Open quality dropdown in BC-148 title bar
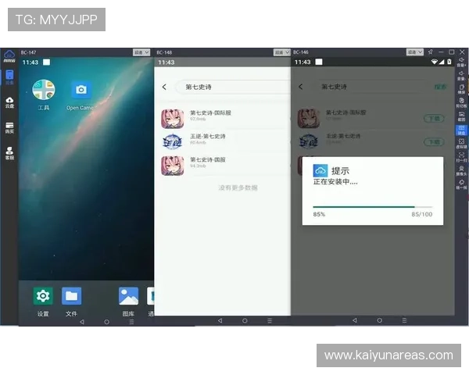This screenshot has width=469, height=375. tap(282, 52)
